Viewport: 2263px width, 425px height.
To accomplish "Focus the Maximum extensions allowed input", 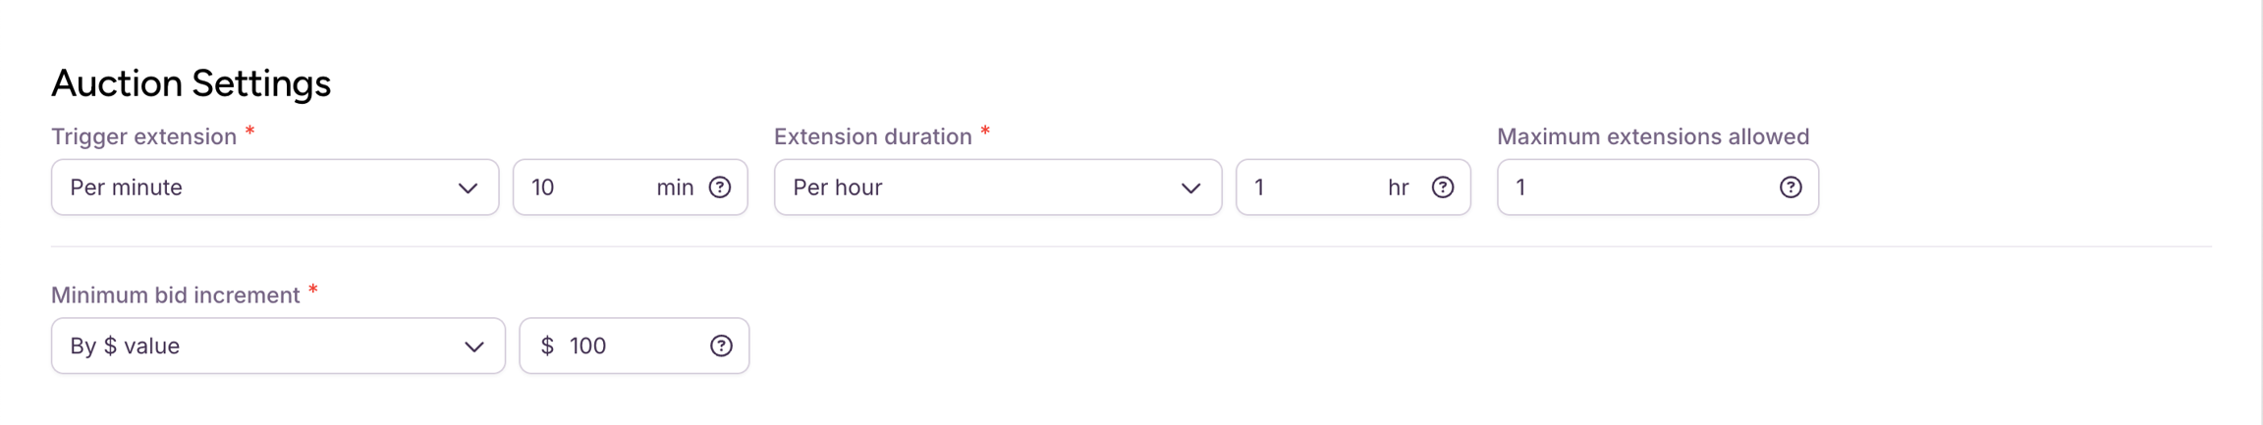I will (1640, 187).
